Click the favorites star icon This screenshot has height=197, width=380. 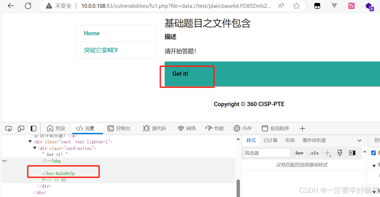(x=296, y=6)
